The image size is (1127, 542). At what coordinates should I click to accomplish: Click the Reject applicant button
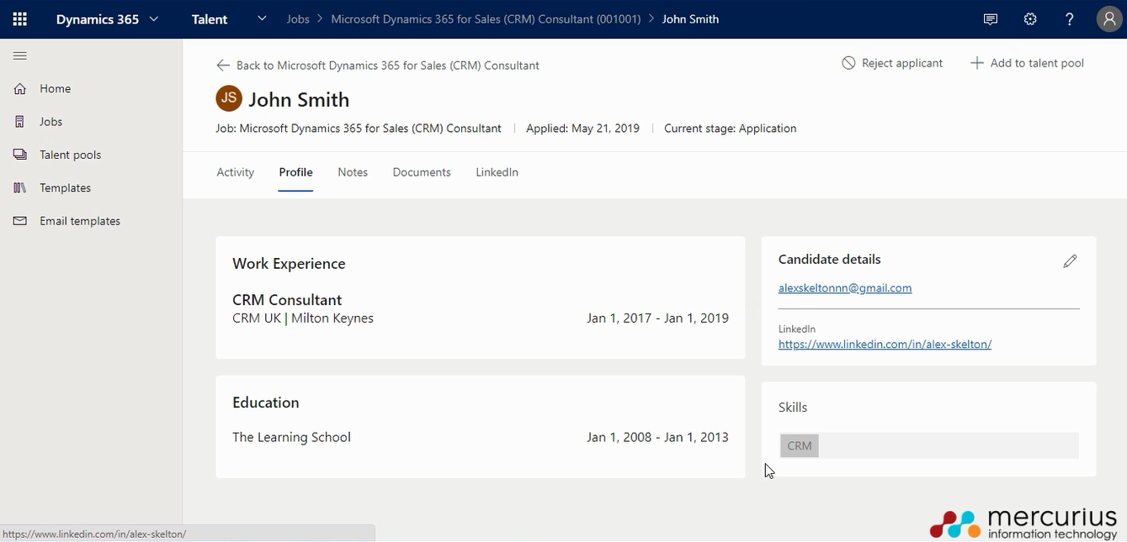coord(892,63)
